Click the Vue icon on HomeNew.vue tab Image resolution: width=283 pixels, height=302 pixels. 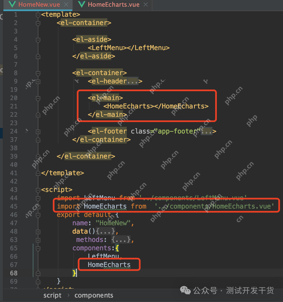click(x=12, y=4)
